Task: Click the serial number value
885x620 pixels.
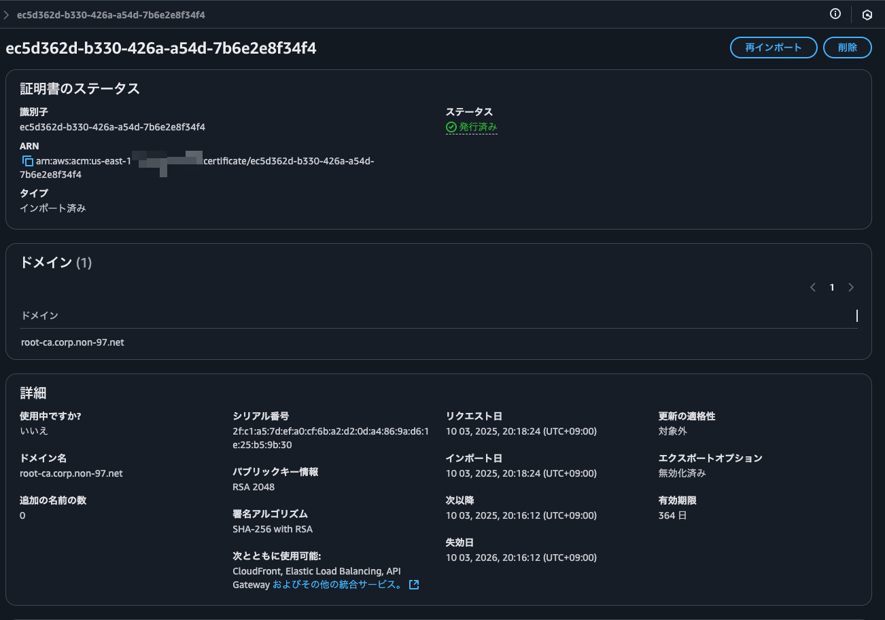Action: click(x=330, y=438)
